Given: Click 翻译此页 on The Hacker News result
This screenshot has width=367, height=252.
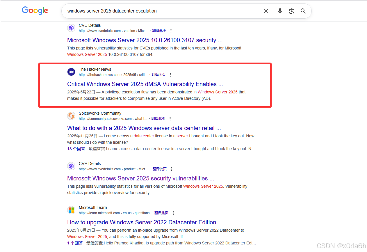Looking at the screenshot, I should click(x=158, y=75).
